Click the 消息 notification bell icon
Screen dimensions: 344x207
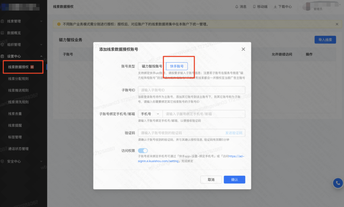236,7
